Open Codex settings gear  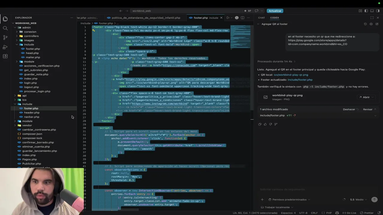[371, 24]
